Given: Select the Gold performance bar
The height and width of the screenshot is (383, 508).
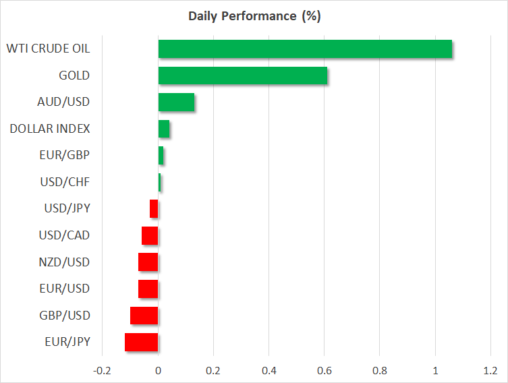Looking at the screenshot, I should coord(243,76).
